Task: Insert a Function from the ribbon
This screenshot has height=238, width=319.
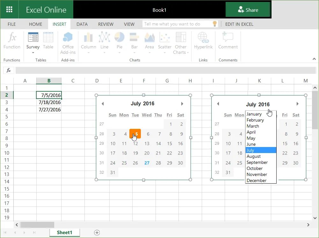Action: [x=12, y=41]
